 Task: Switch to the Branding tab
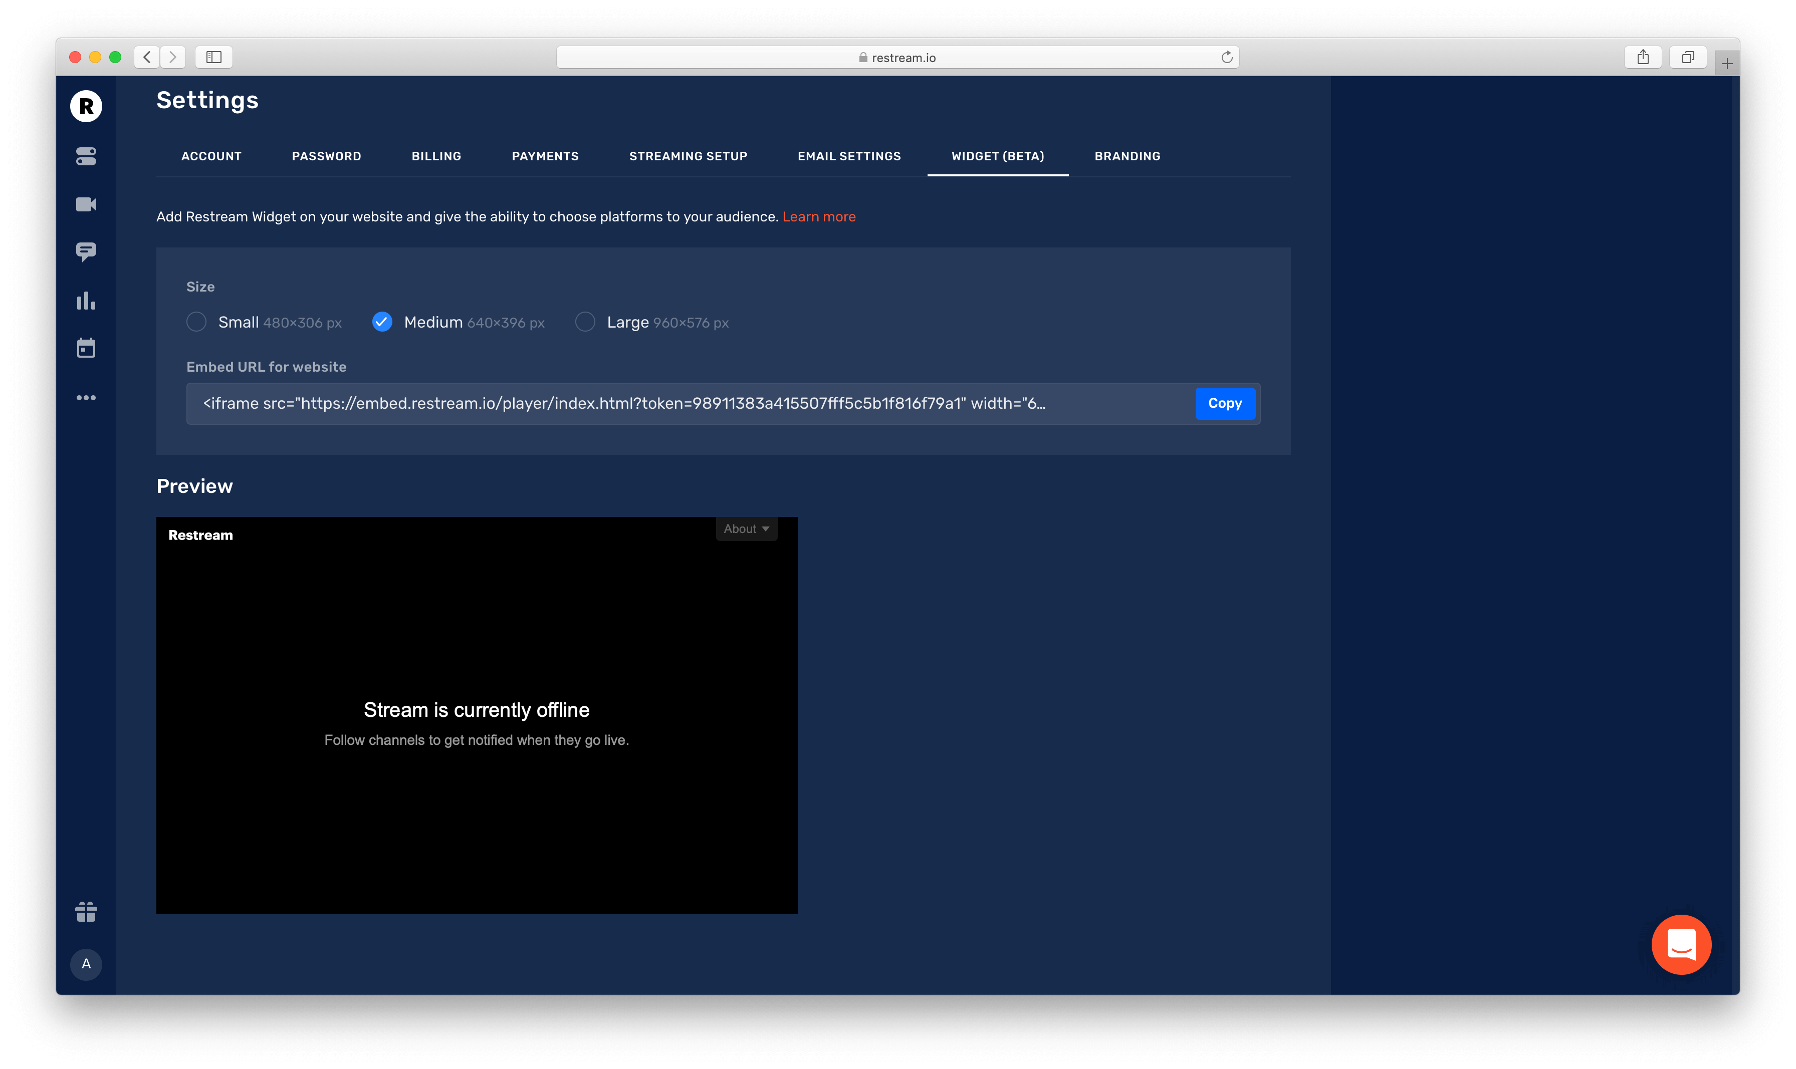1127,156
